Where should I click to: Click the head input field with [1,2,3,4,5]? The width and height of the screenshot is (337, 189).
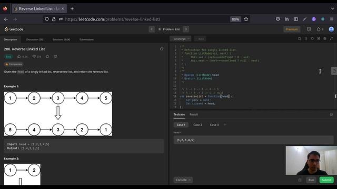(253, 140)
